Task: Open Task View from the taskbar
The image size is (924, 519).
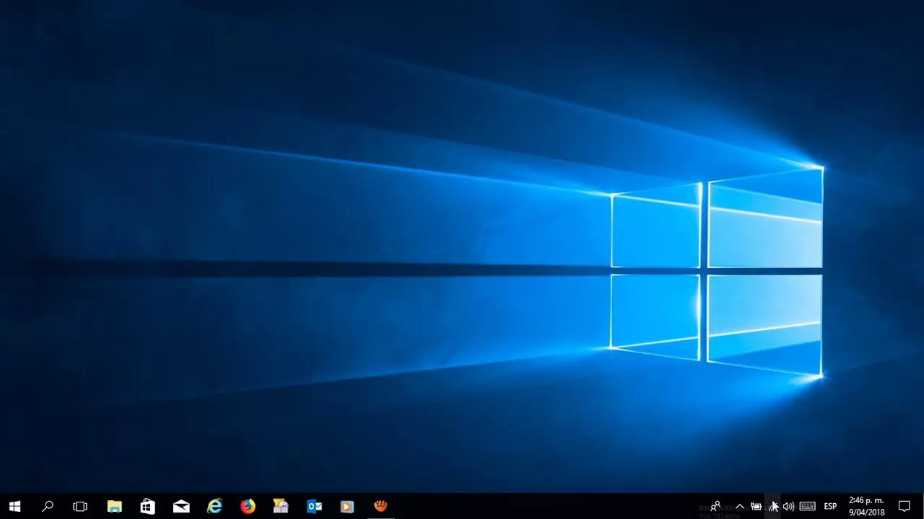Action: click(x=80, y=507)
